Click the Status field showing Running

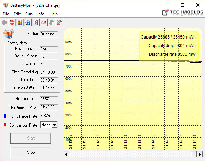tap(49, 34)
